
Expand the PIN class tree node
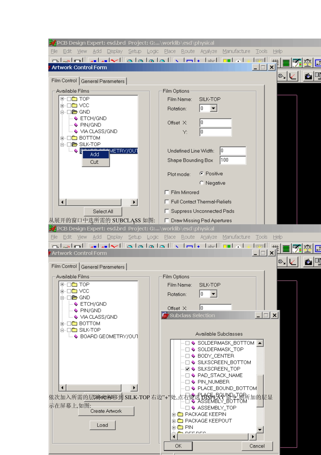point(174,428)
